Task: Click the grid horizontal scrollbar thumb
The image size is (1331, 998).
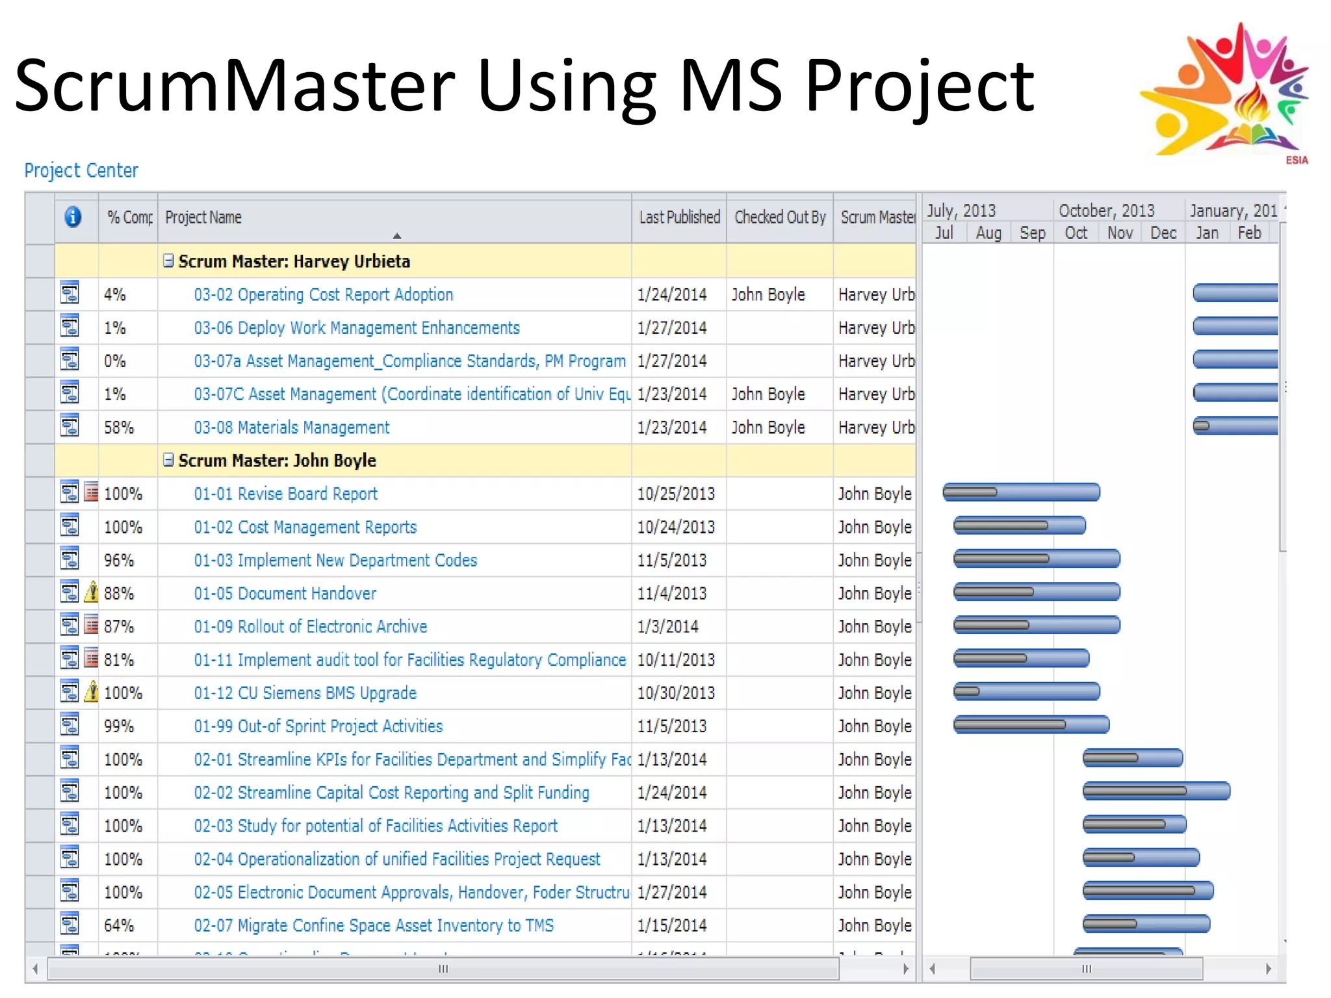Action: pyautogui.click(x=443, y=969)
